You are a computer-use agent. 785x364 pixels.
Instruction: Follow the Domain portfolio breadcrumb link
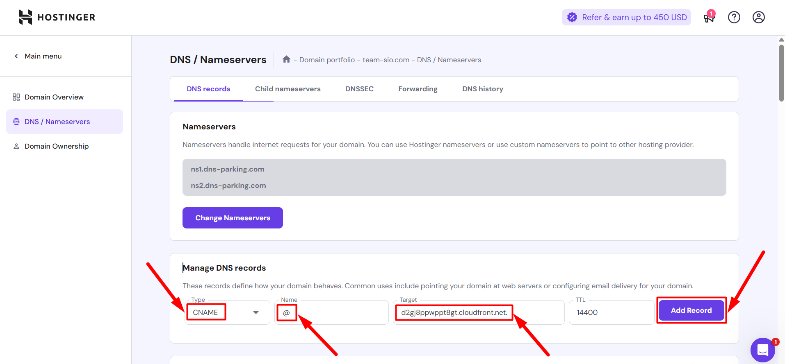coord(327,60)
